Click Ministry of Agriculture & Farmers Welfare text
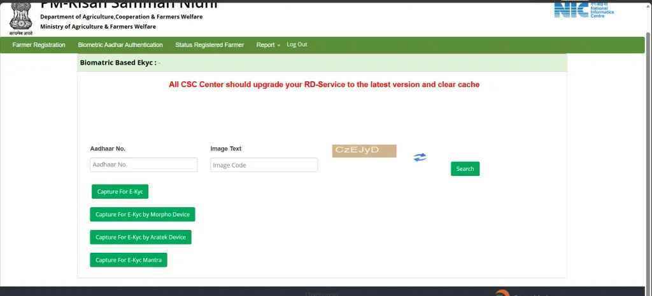The width and height of the screenshot is (652, 296). pos(98,27)
